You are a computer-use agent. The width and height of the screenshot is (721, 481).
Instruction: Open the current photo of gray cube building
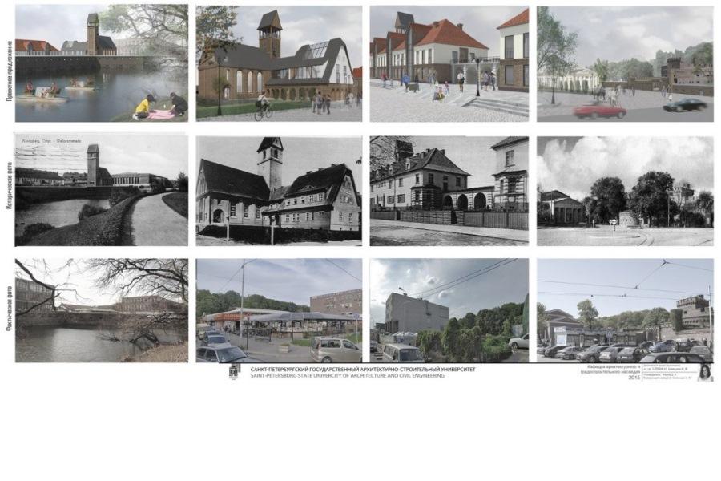pyautogui.click(x=449, y=310)
